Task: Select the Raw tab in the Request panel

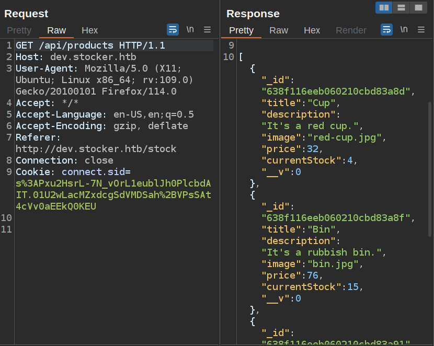Action: pyautogui.click(x=56, y=30)
